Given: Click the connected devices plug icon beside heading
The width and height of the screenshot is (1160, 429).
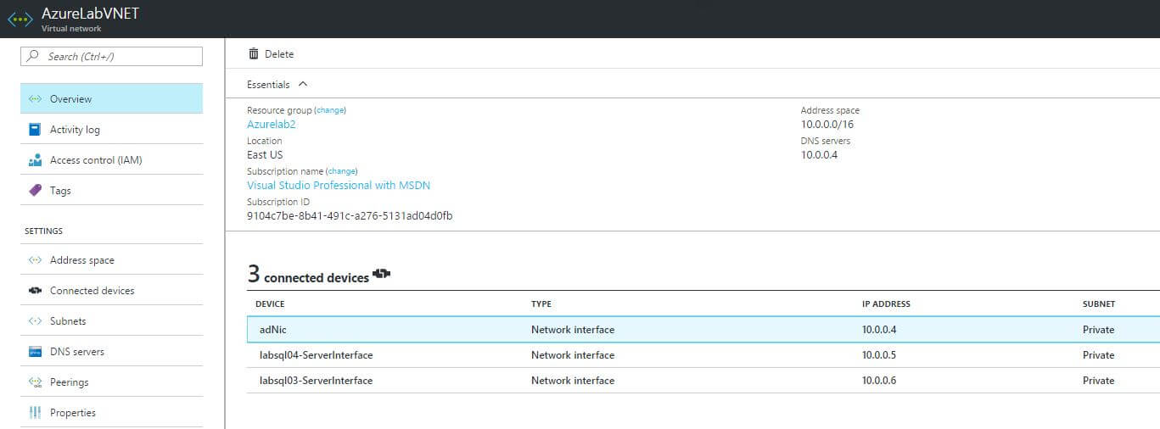Looking at the screenshot, I should click(381, 275).
